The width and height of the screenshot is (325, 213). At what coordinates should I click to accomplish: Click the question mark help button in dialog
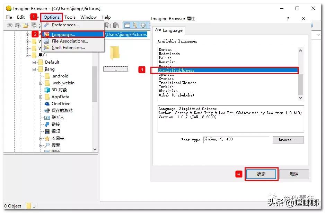tap(288, 19)
